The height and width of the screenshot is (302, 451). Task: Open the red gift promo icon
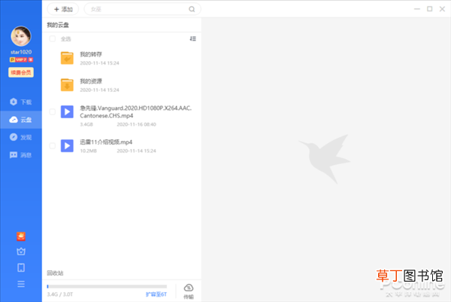point(21,236)
